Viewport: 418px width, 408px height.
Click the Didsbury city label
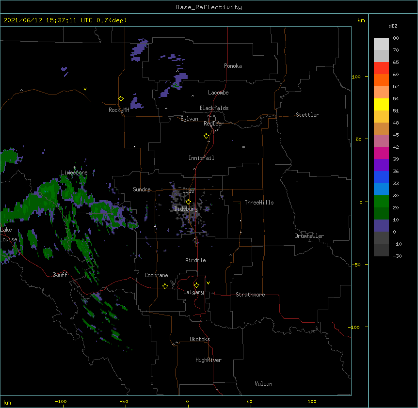coord(186,209)
